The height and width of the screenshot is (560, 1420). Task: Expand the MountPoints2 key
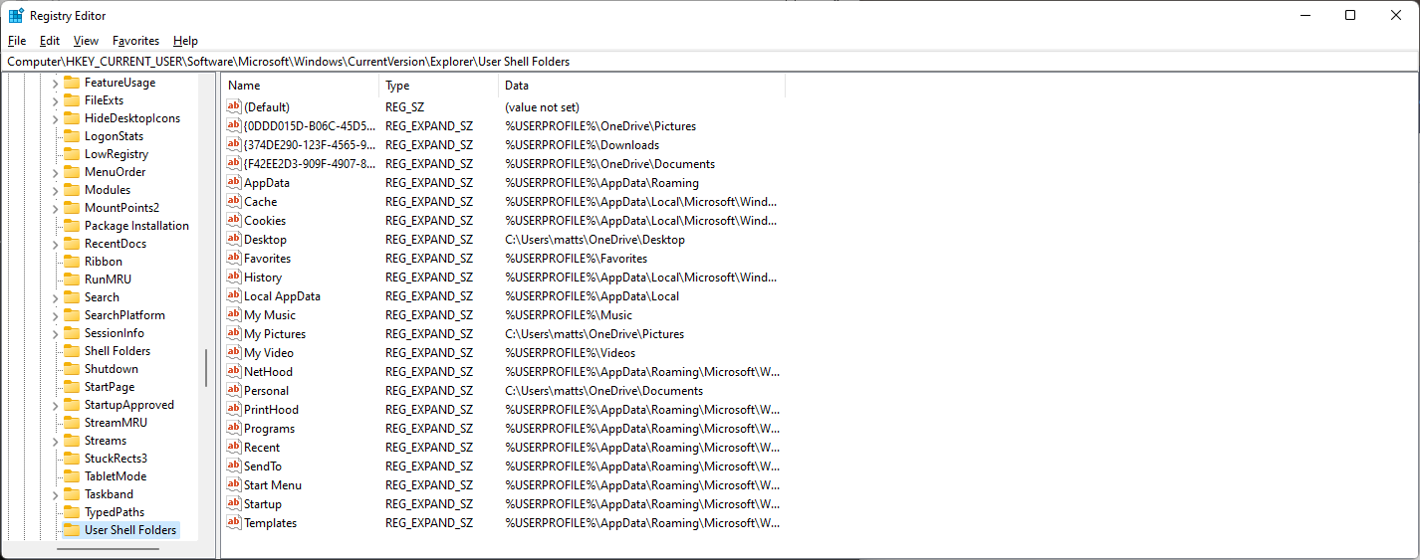tap(55, 208)
